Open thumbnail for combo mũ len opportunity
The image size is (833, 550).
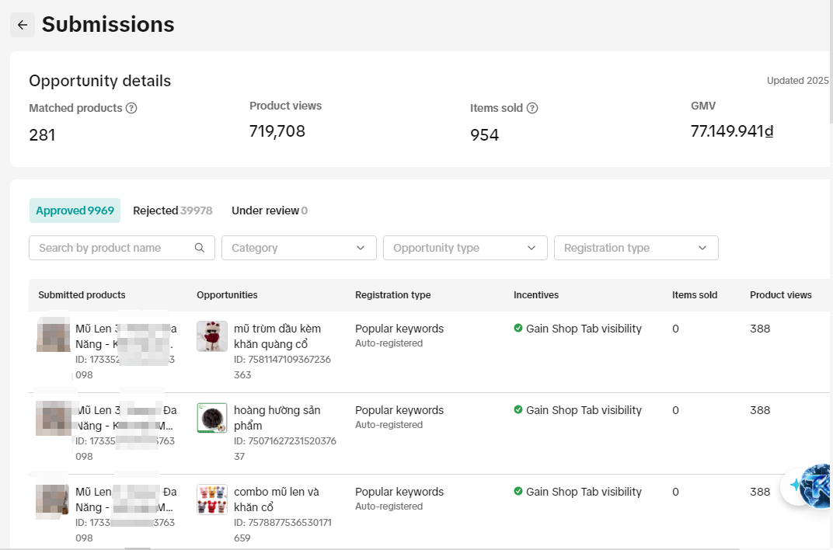pos(212,500)
